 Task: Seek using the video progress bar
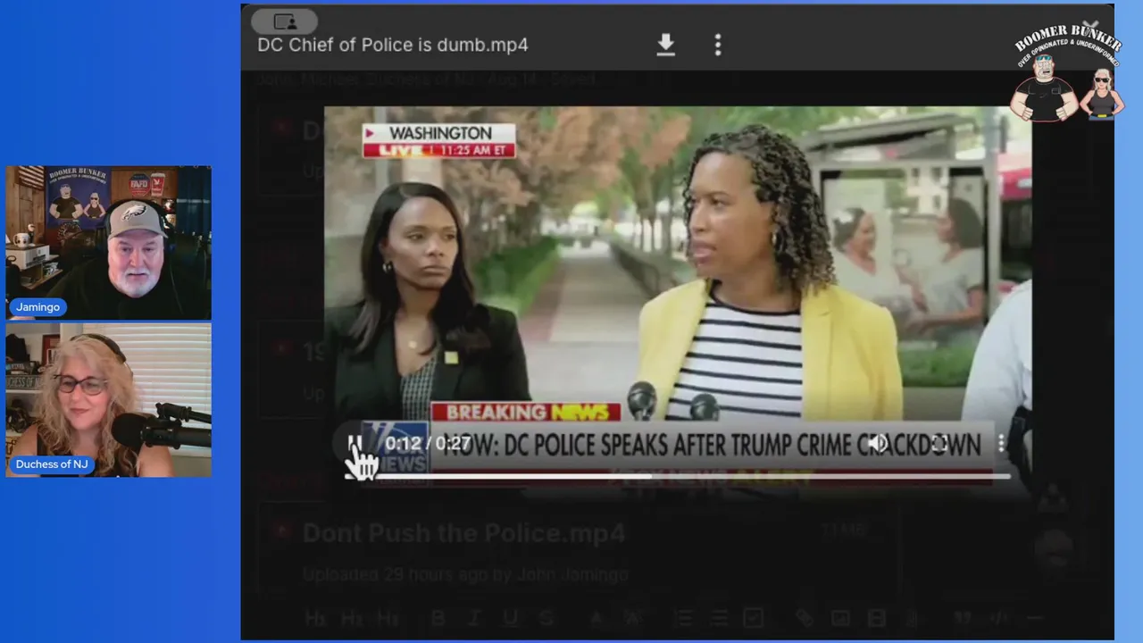click(678, 476)
